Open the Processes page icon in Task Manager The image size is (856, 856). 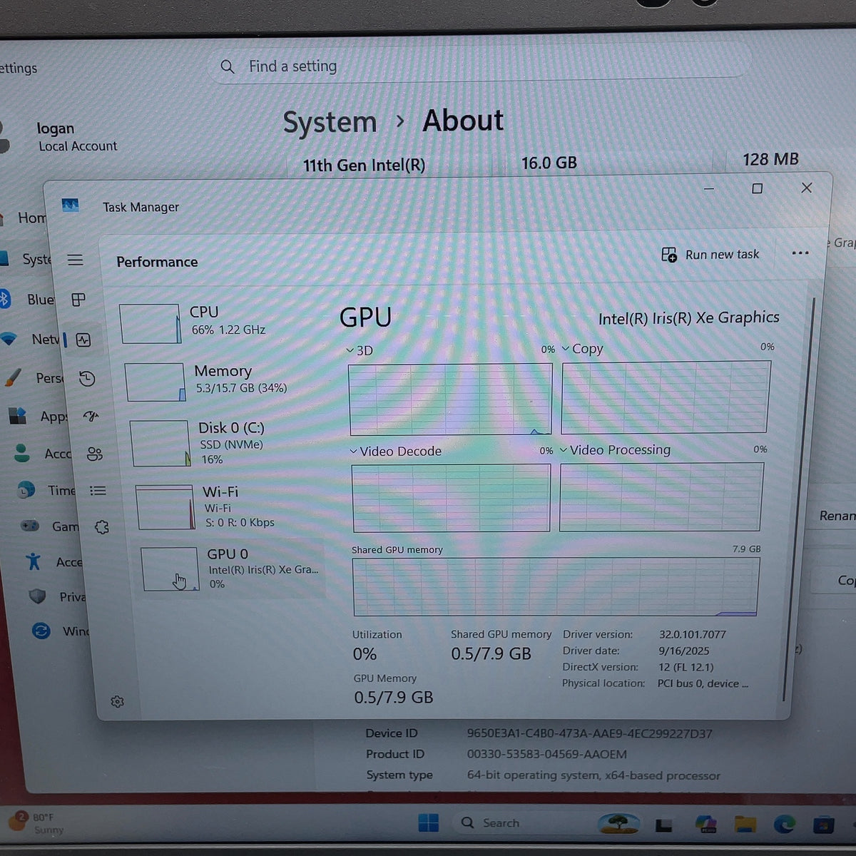78,300
